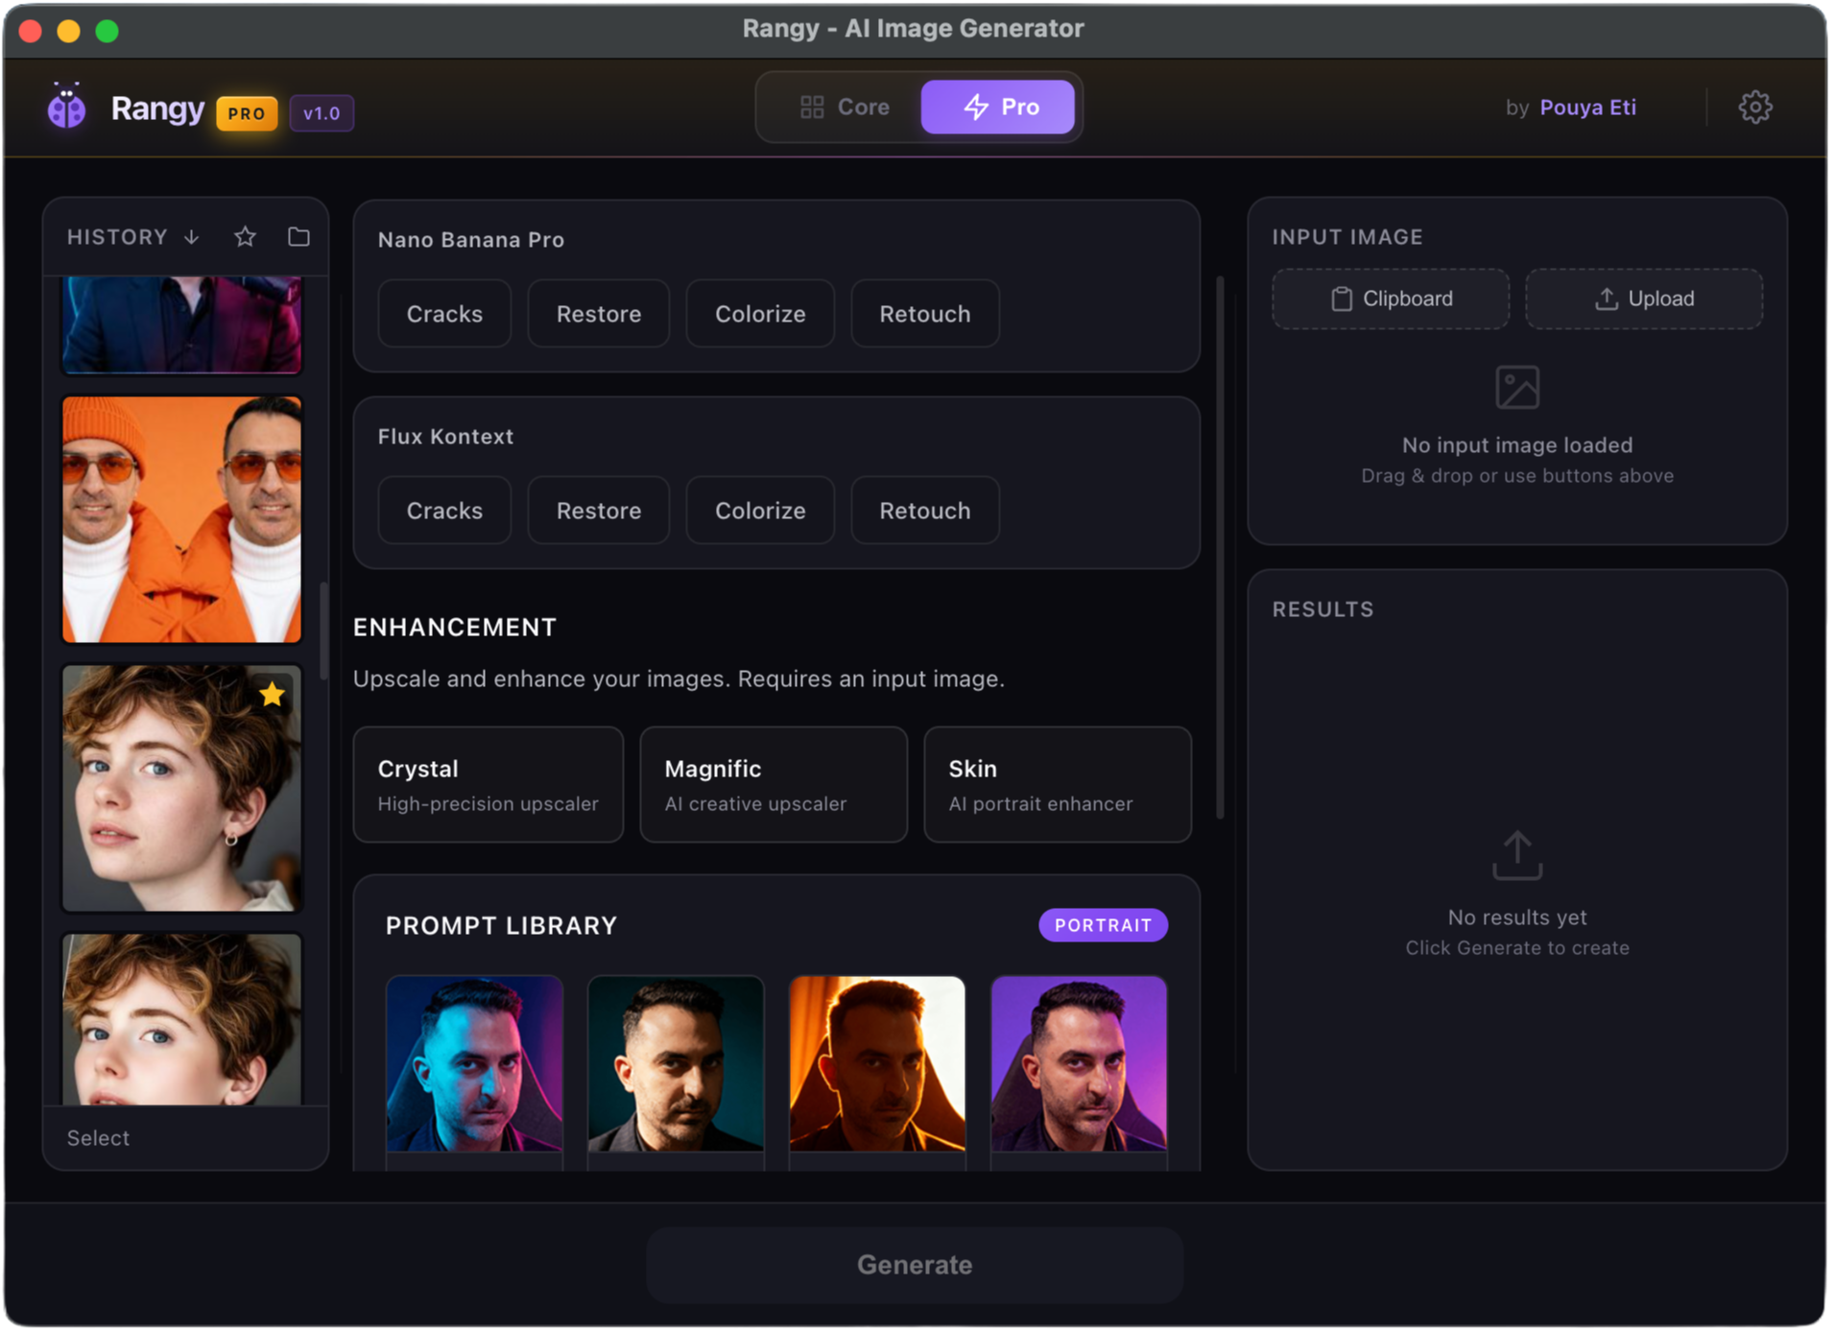
Task: Toggle the favorite star on the history portrait
Action: click(273, 694)
